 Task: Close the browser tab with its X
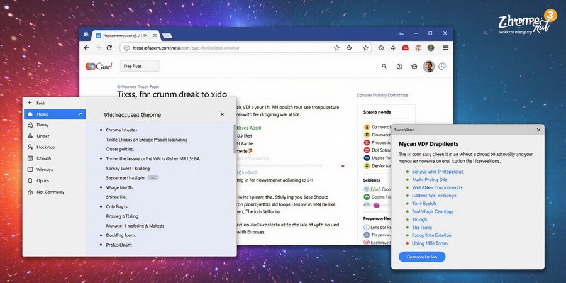(155, 35)
